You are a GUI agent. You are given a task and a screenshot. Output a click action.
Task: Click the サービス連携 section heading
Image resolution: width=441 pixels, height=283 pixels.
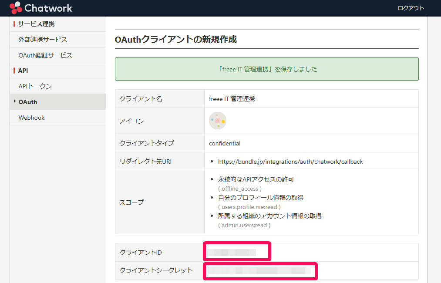click(36, 24)
